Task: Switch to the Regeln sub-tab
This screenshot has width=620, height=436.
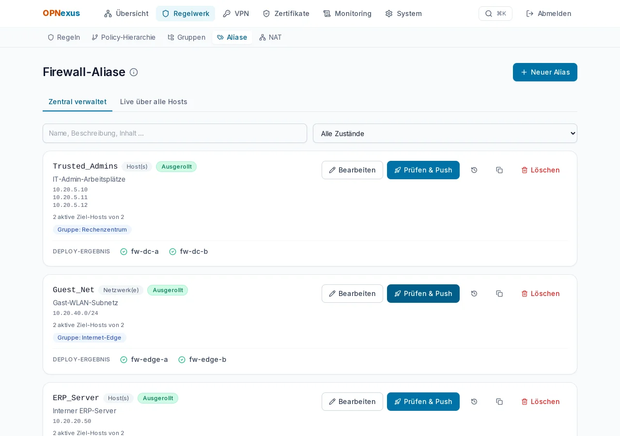Action: pyautogui.click(x=63, y=37)
